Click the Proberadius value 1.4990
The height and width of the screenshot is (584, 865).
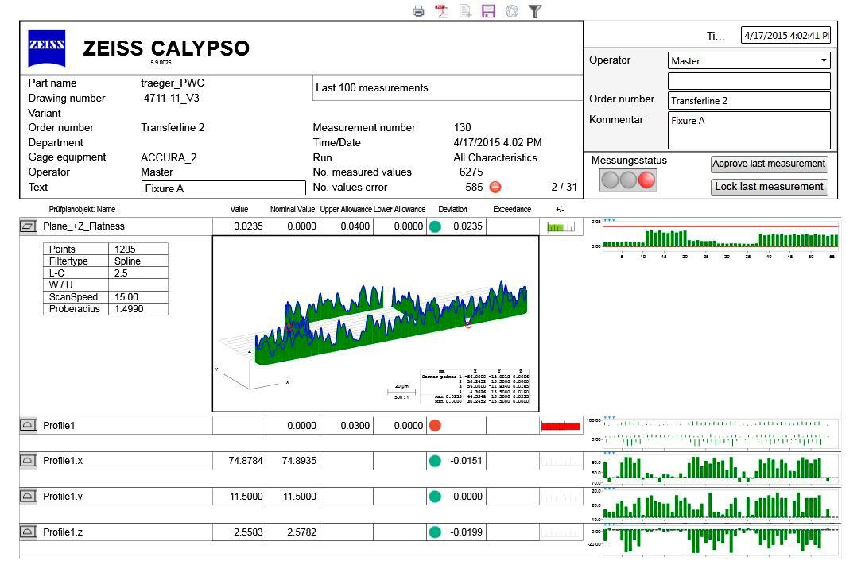(129, 309)
